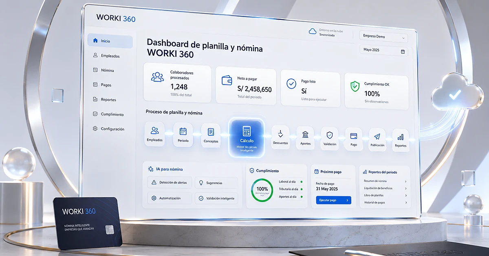Click the Ejecutar pago button
Image resolution: width=489 pixels, height=256 pixels.
[333, 200]
